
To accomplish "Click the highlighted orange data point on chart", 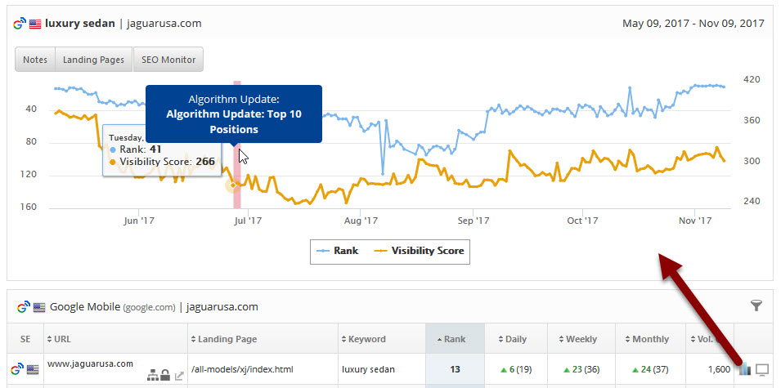I will tap(233, 185).
